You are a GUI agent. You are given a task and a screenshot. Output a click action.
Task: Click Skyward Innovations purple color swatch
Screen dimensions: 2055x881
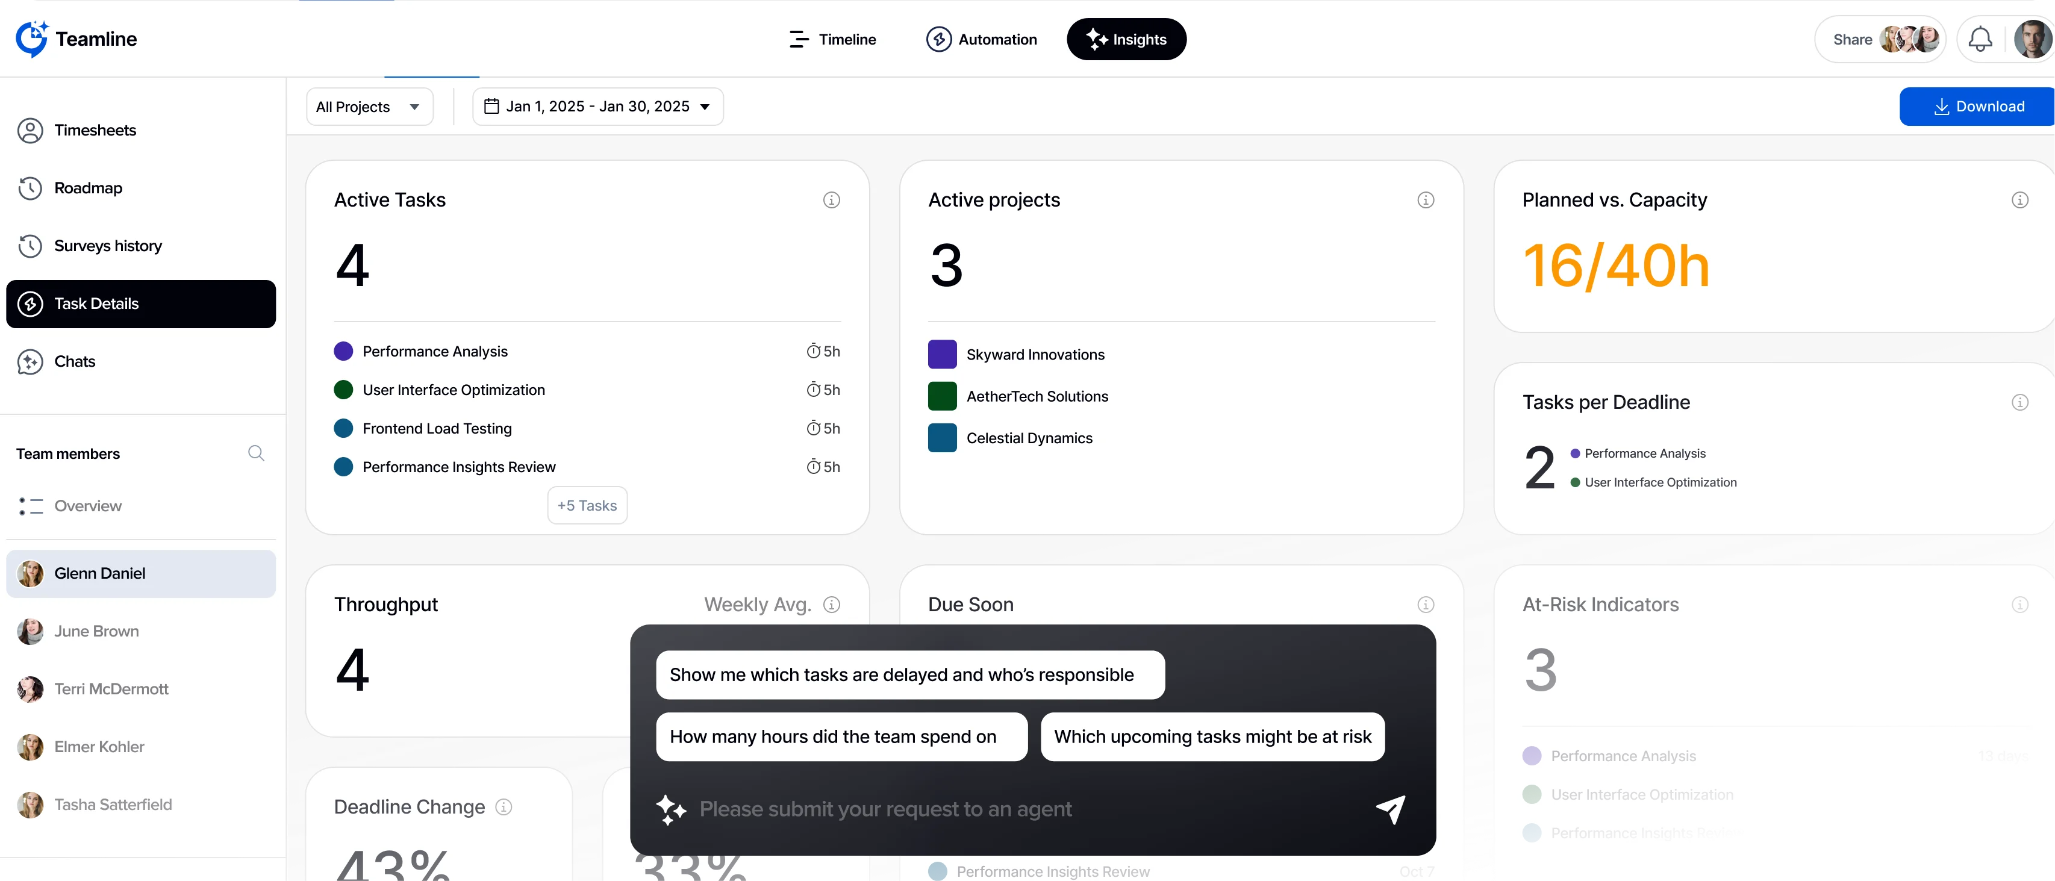[942, 355]
